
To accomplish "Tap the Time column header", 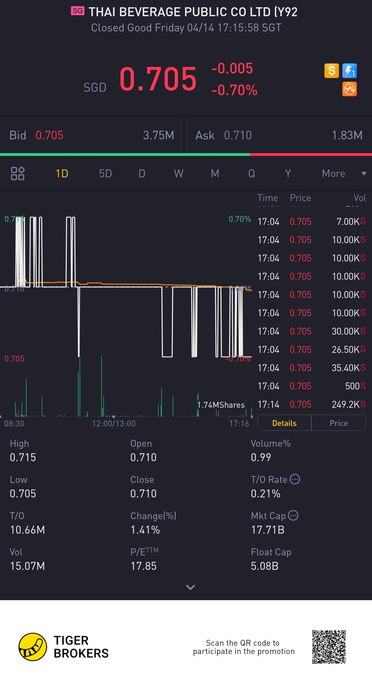I will click(x=268, y=198).
